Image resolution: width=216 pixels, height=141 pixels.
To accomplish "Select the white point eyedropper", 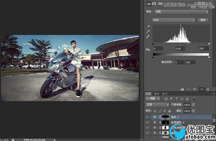I will point(148,37).
